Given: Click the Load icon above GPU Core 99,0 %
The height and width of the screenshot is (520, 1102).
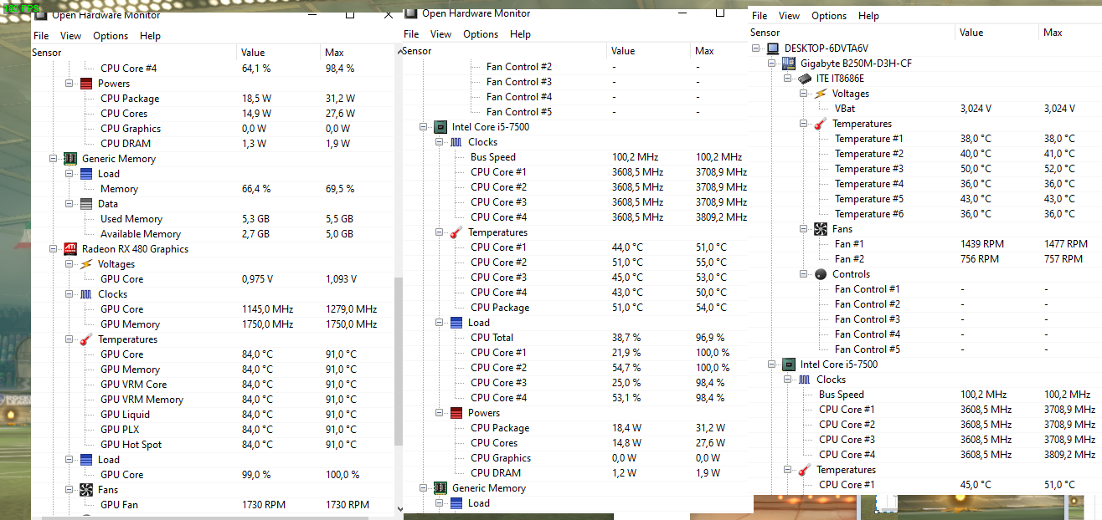Looking at the screenshot, I should tap(86, 460).
